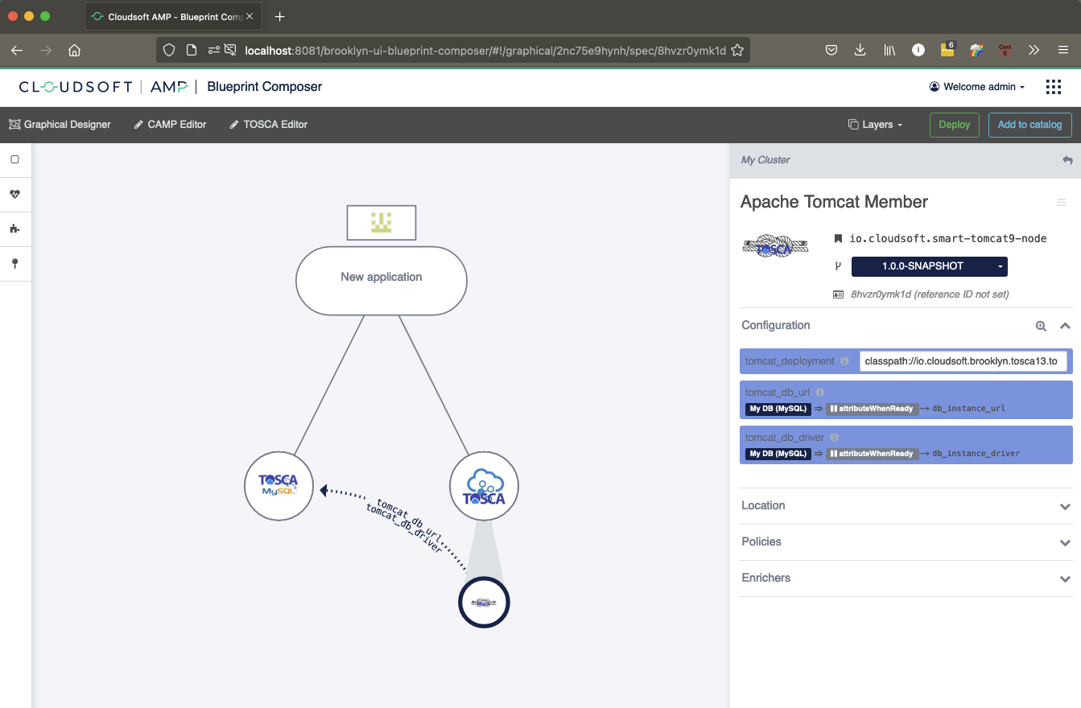Click the Cloudsoft AMP logo
This screenshot has width=1081, height=708.
(x=103, y=87)
